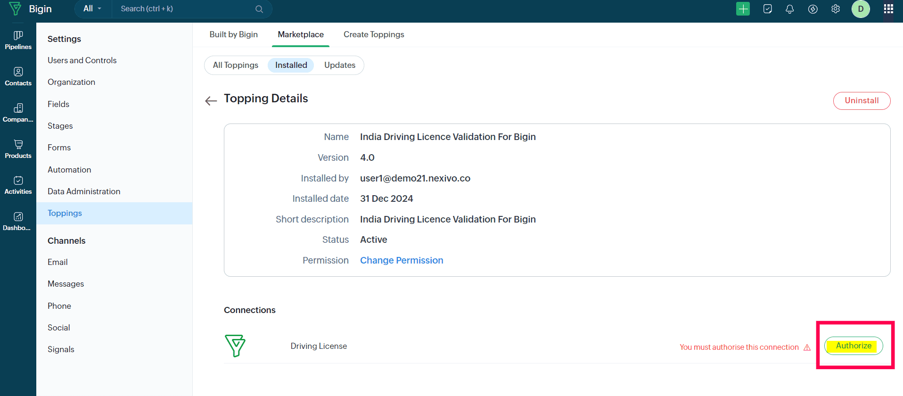Show the Updates filter
The width and height of the screenshot is (903, 396).
point(340,65)
